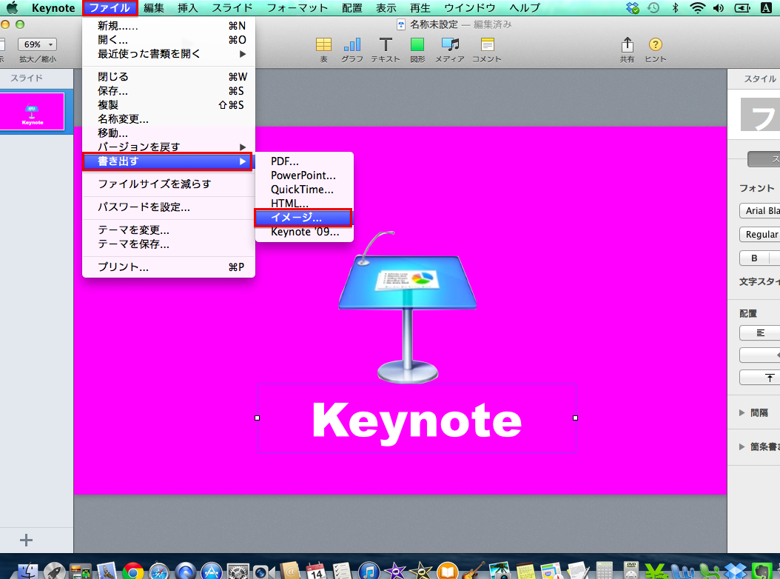Choose HTML... export option
The height and width of the screenshot is (579, 780).
click(304, 203)
